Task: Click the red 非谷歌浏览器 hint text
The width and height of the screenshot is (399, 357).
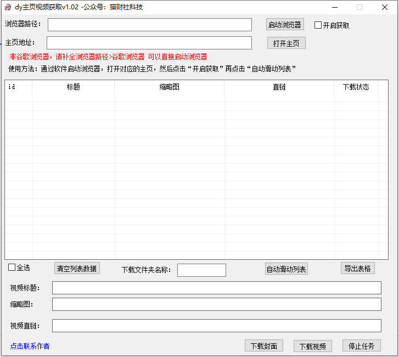Action: tap(109, 57)
